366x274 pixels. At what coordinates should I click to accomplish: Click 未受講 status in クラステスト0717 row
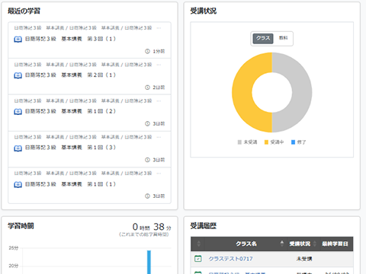[x=304, y=259]
